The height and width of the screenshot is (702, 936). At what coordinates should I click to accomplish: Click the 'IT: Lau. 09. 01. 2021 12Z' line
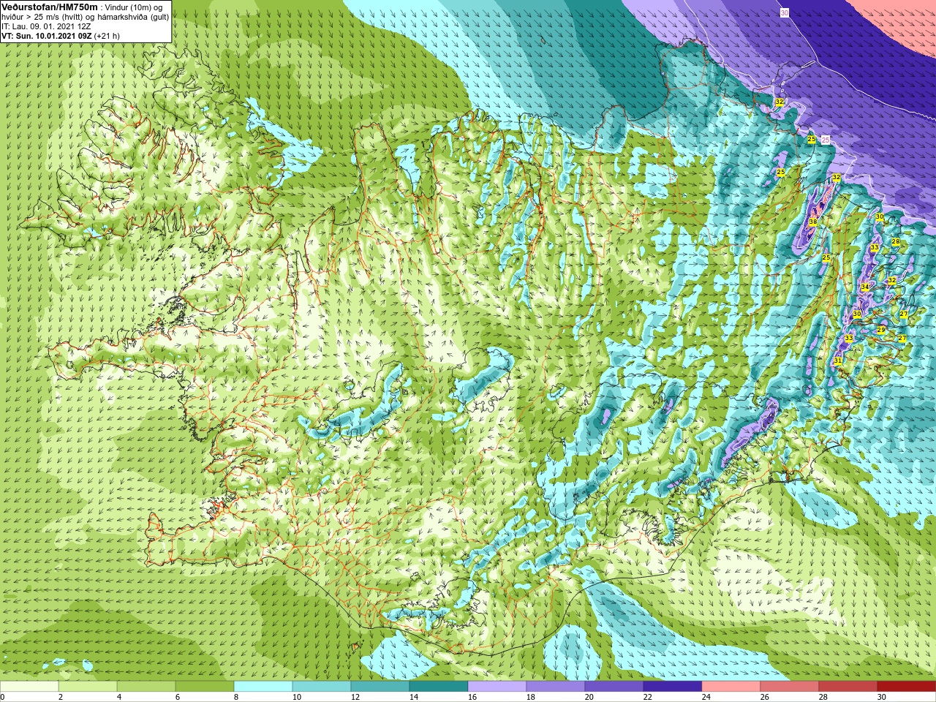(x=46, y=26)
